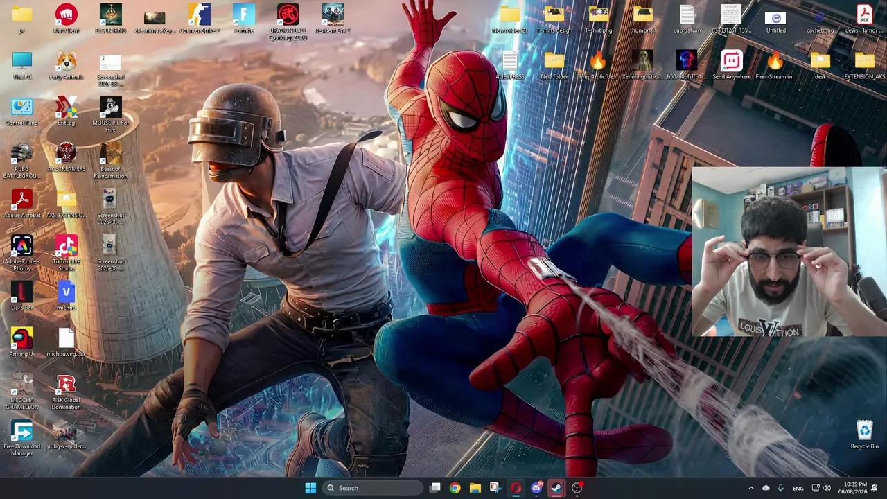Image resolution: width=887 pixels, height=499 pixels.
Task: Click the microphone icon in system tray
Action: pyautogui.click(x=781, y=488)
